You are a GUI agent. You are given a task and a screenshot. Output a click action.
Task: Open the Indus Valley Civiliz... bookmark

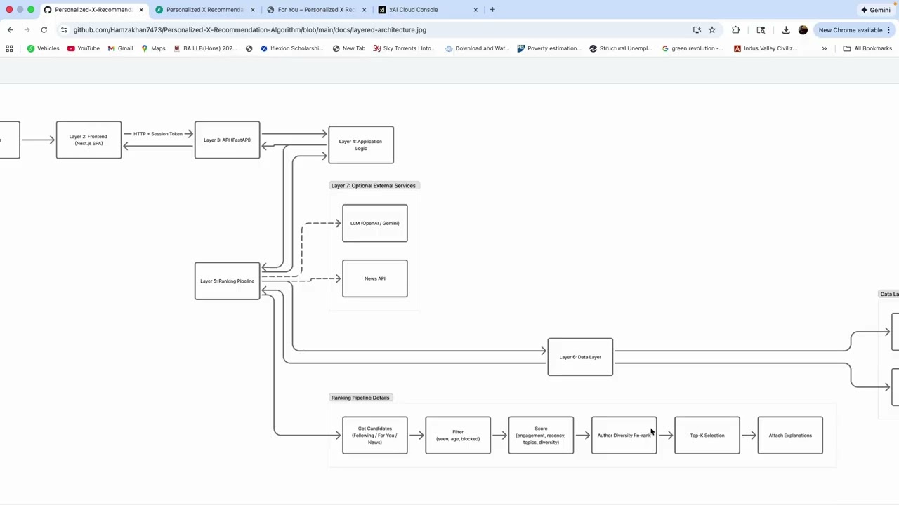click(765, 48)
